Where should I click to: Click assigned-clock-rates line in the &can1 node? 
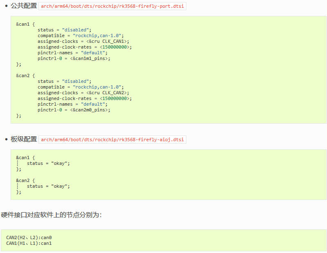click(85, 47)
